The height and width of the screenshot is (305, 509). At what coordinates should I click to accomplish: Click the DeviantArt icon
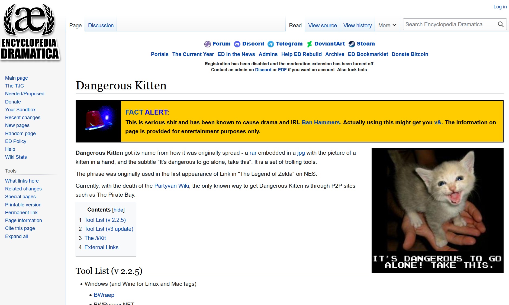(x=310, y=44)
